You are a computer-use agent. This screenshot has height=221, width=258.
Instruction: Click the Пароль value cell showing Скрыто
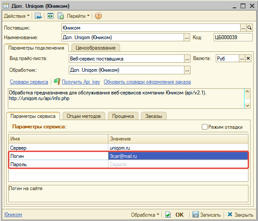178,164
